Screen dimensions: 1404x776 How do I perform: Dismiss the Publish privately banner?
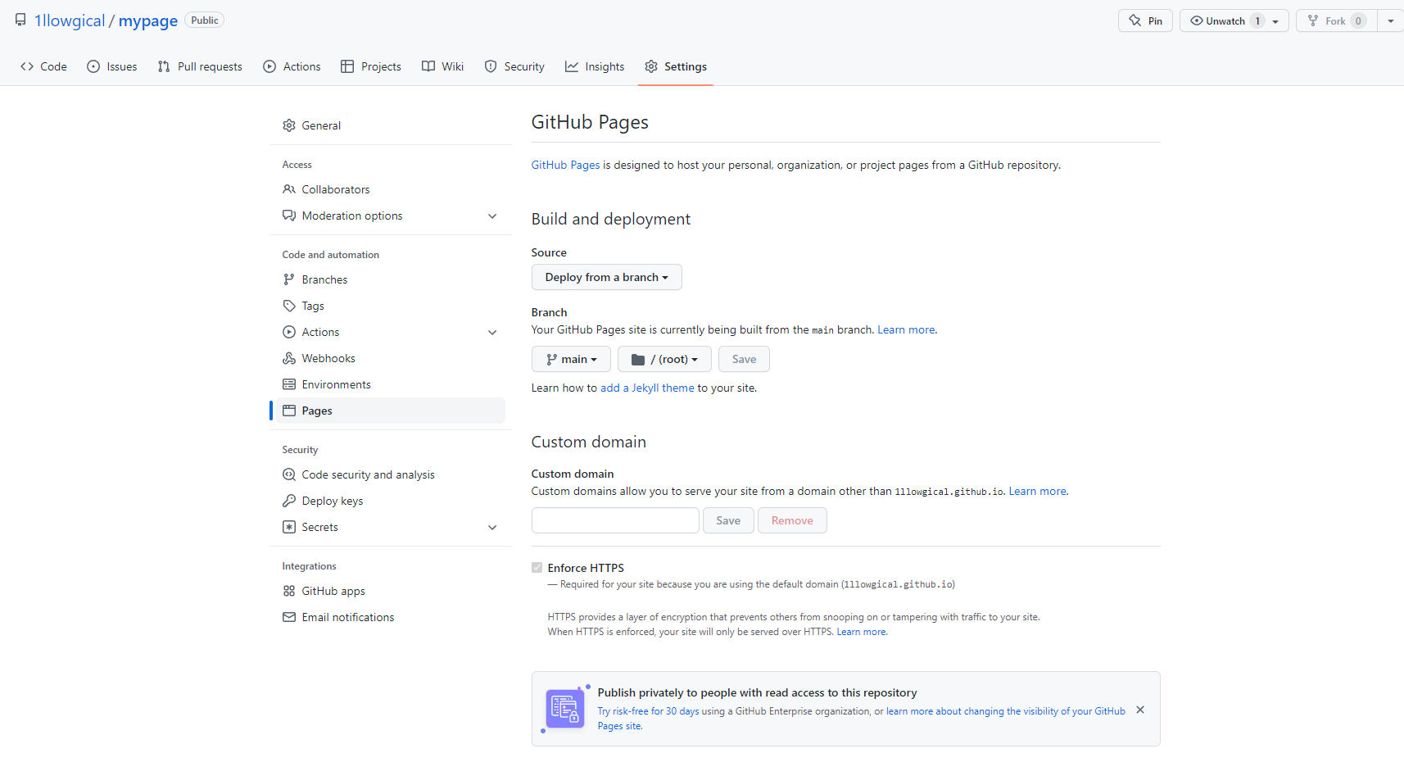tap(1140, 710)
